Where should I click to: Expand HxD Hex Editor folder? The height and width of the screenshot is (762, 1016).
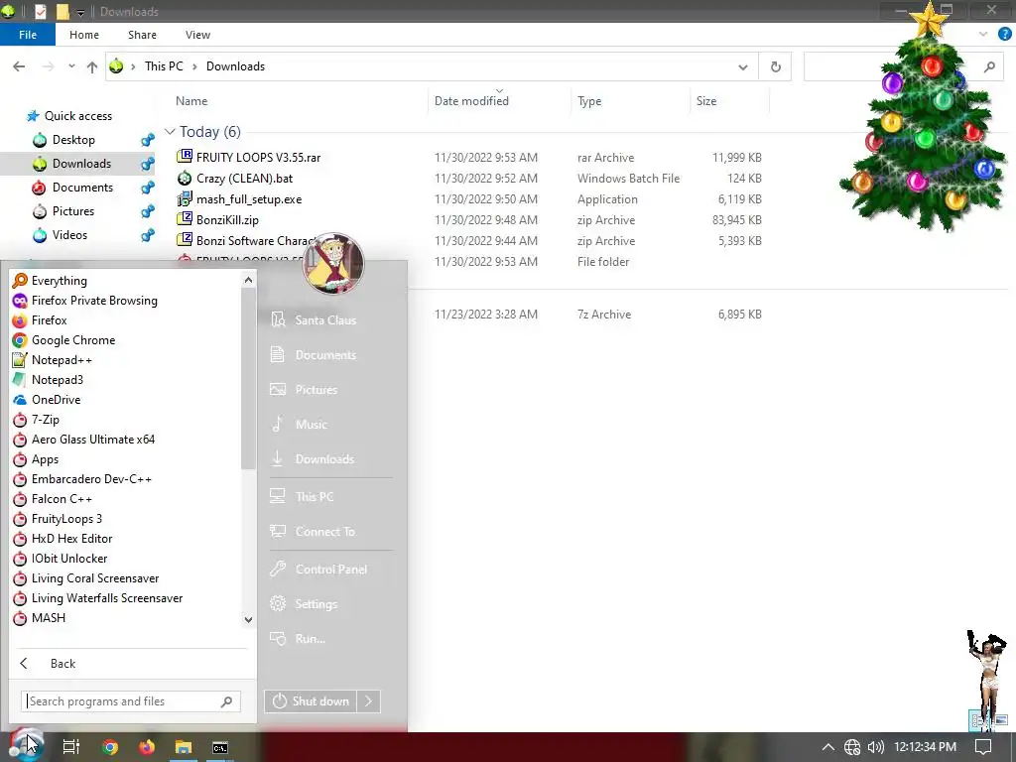click(63, 539)
